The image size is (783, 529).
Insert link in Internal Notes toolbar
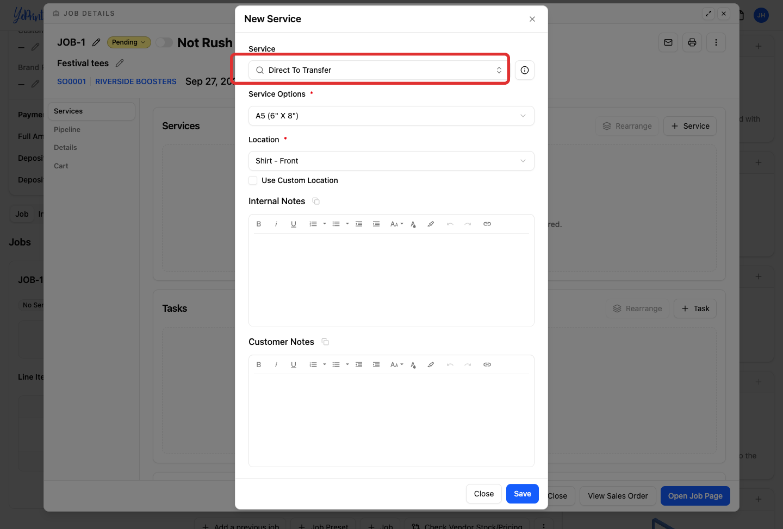click(x=487, y=224)
